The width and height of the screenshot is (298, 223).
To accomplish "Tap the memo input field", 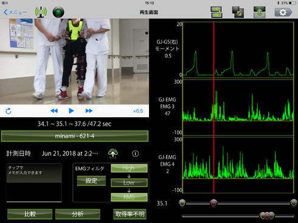I will click(34, 183).
